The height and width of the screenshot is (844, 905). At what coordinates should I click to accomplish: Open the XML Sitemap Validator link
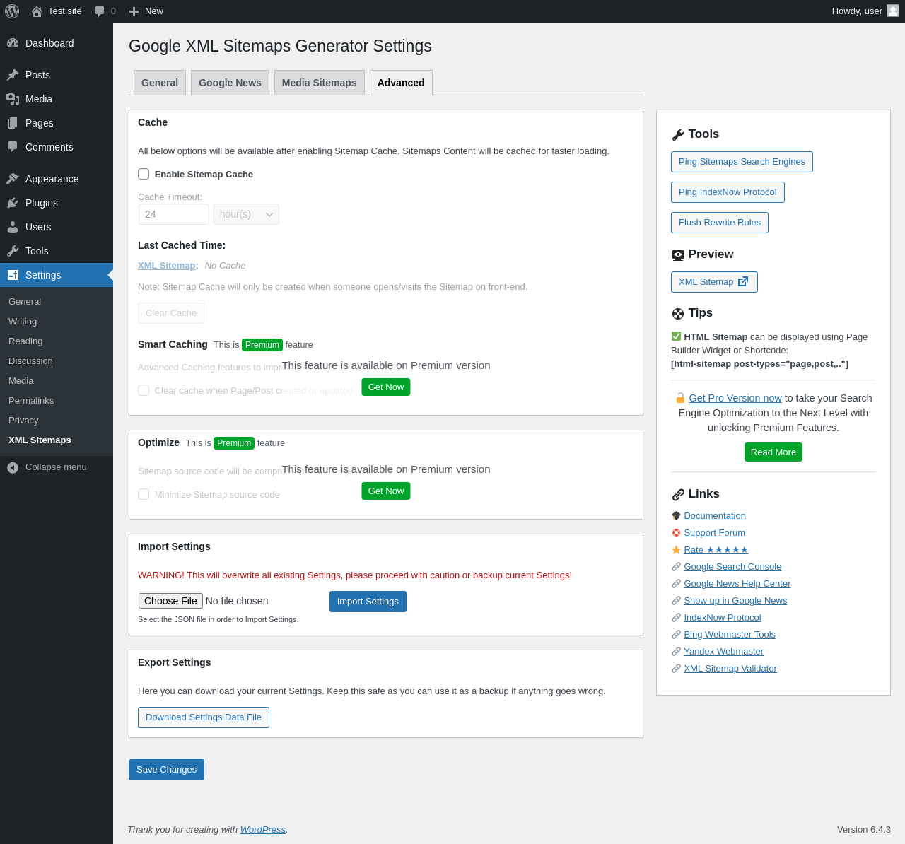(x=730, y=669)
